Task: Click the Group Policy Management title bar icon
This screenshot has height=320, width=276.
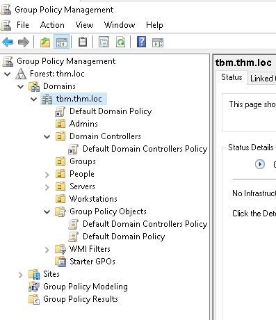Action: coord(6,10)
